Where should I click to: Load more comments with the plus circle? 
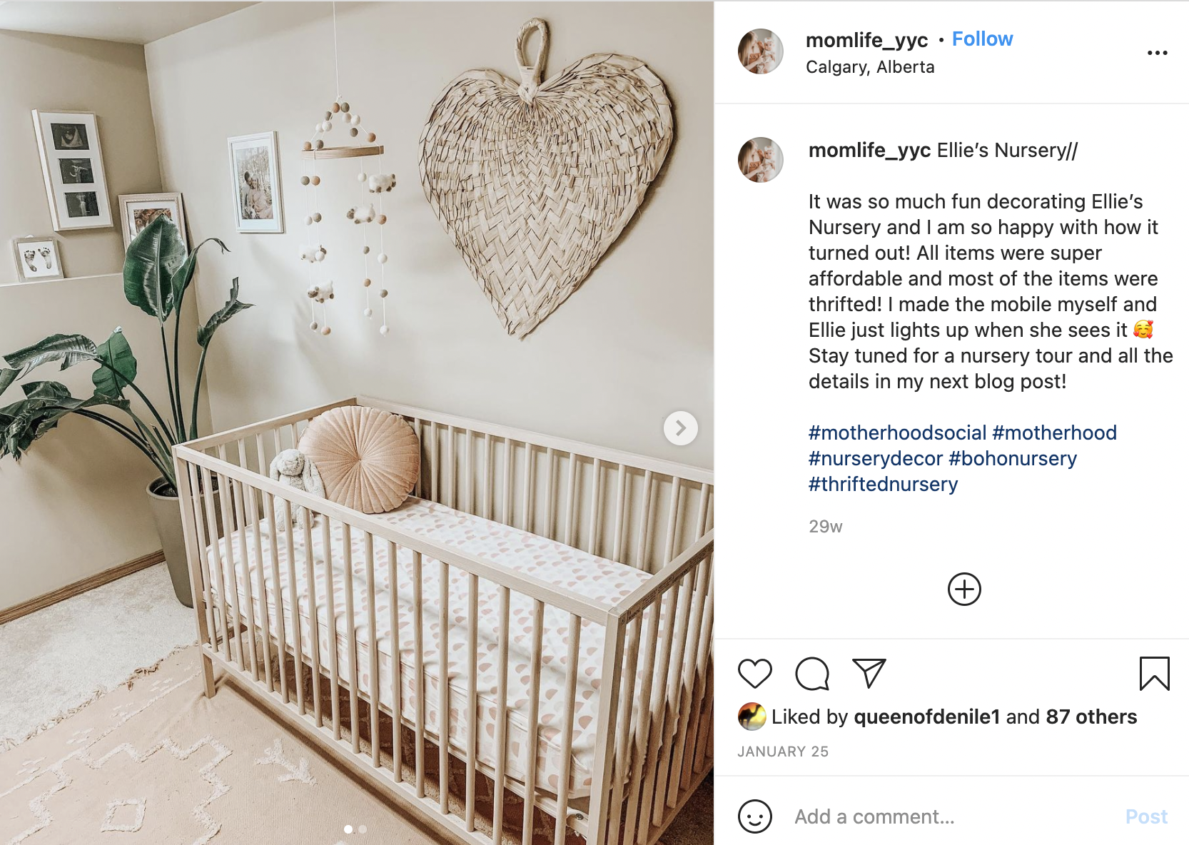tap(964, 590)
